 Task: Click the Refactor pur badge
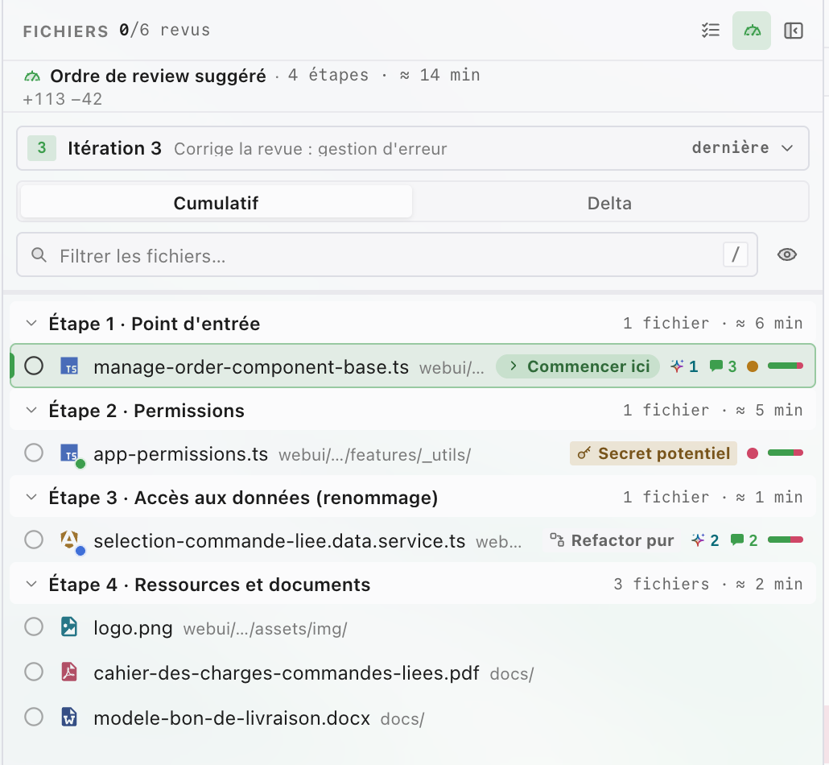point(612,540)
